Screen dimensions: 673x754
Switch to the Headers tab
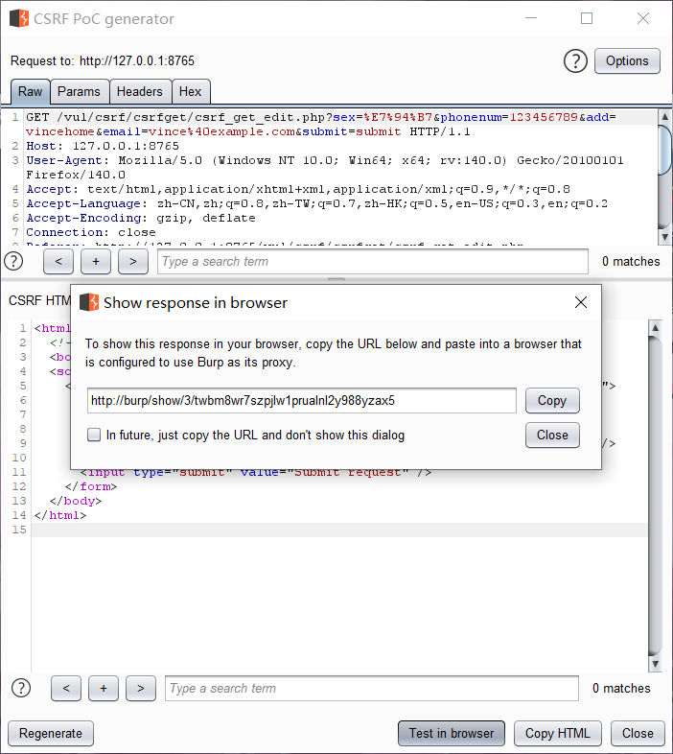pos(140,91)
